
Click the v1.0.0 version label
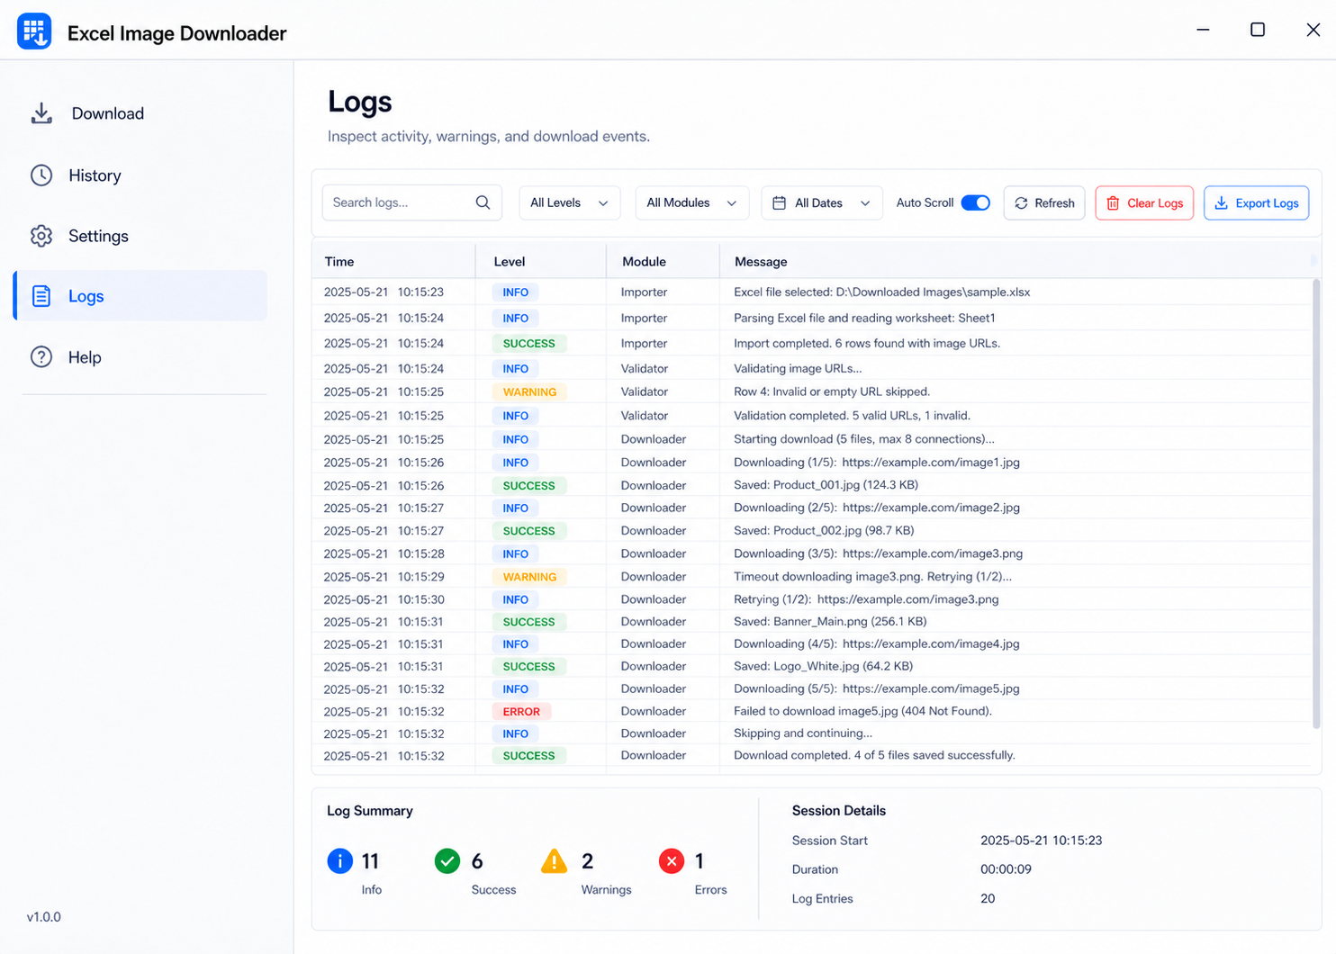44,917
